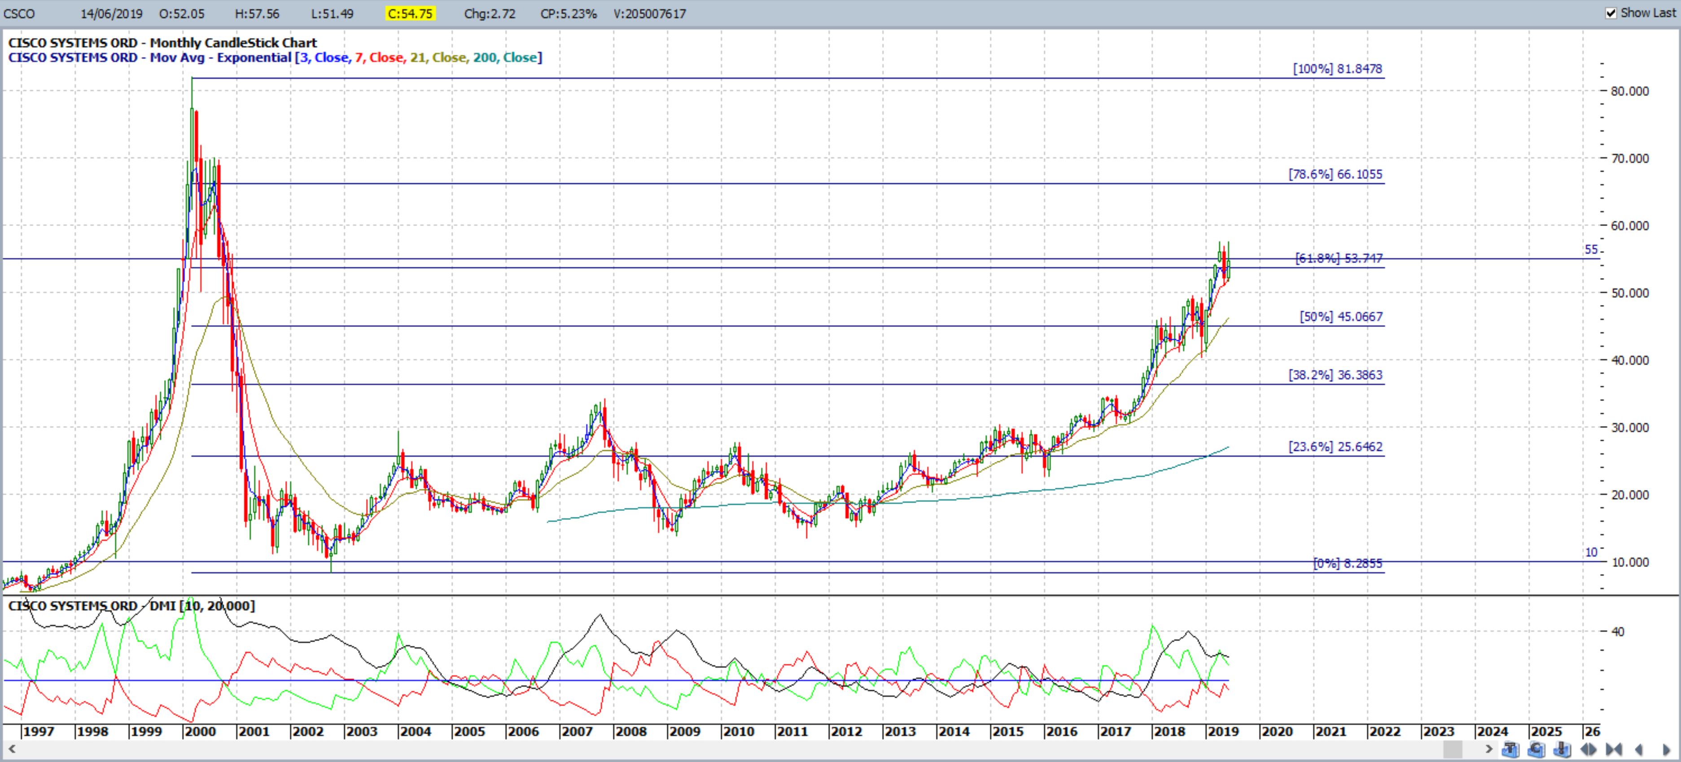The image size is (1681, 762).
Task: Click the 80.000 price axis label
Action: 1629,91
